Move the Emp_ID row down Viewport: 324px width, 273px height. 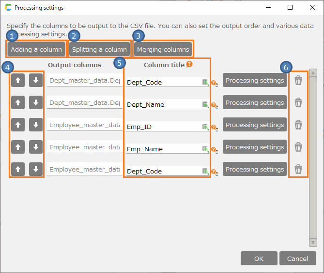point(35,125)
